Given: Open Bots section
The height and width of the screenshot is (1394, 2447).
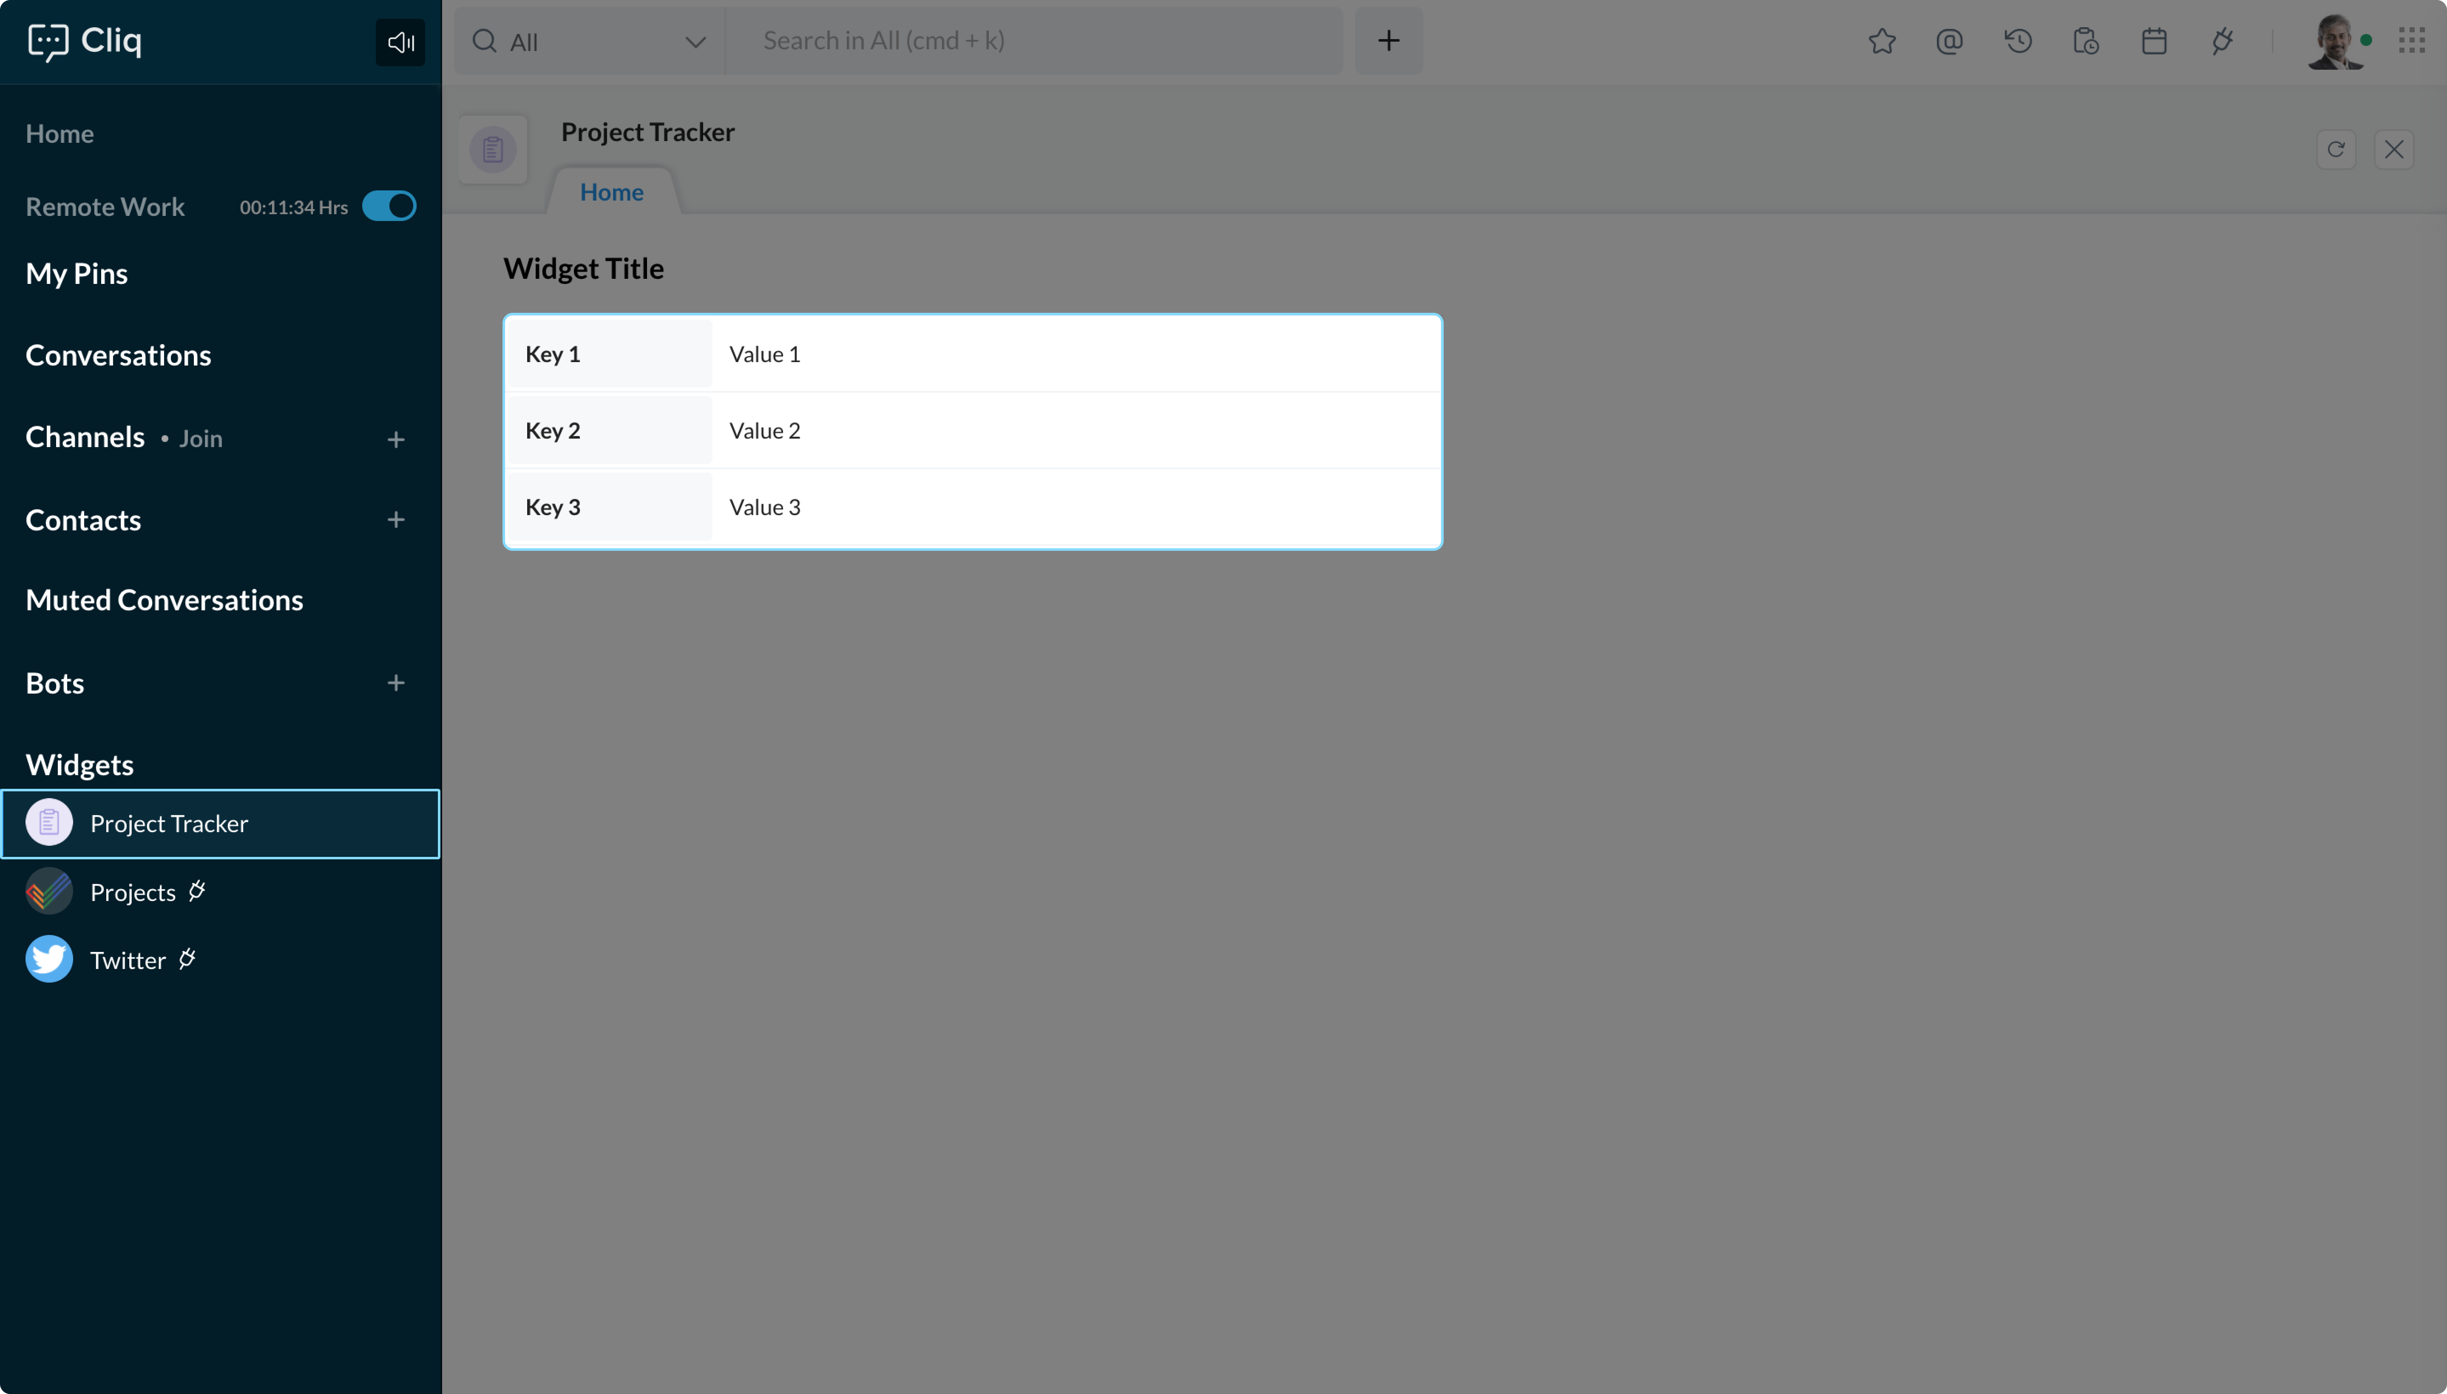Looking at the screenshot, I should click(x=54, y=683).
